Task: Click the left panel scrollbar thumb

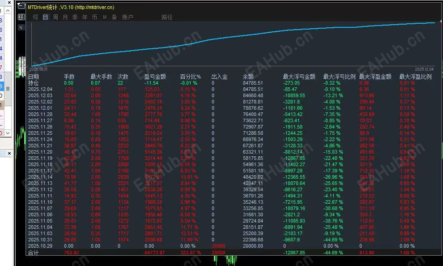Action: (x=8, y=89)
